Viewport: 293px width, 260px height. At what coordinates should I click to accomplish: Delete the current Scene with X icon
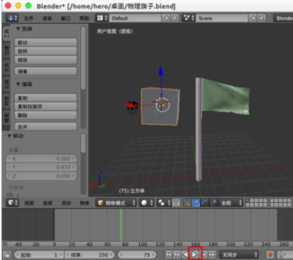tap(262, 18)
